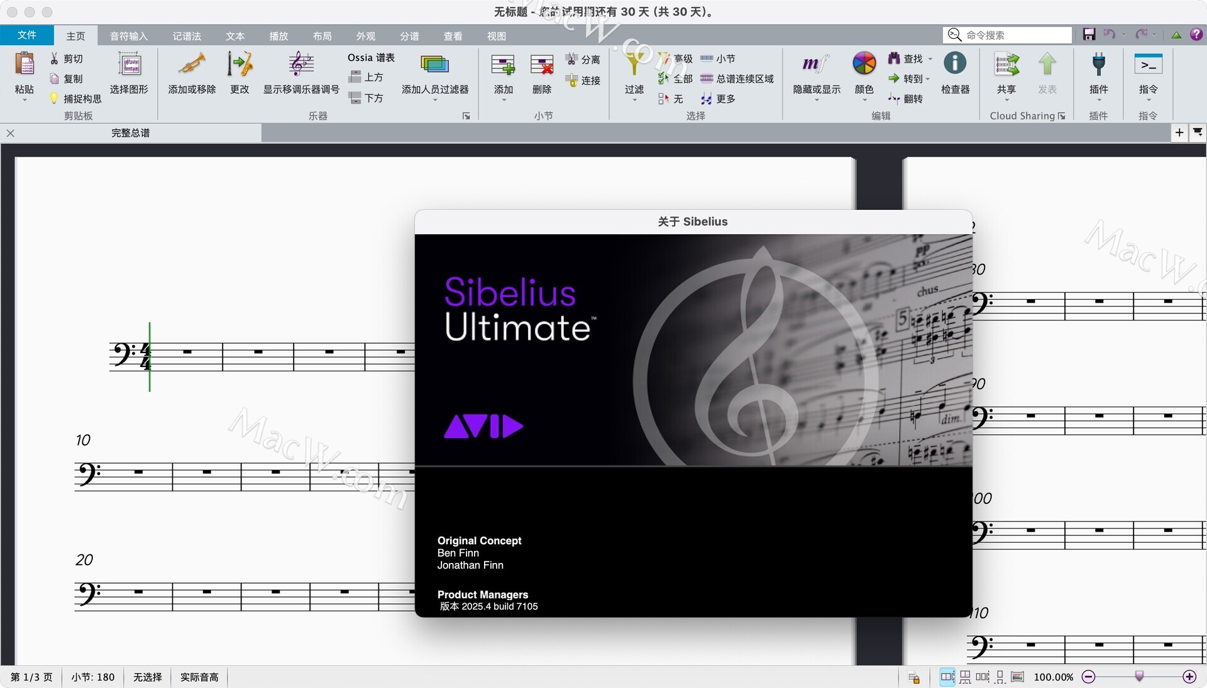Image resolution: width=1207 pixels, height=688 pixels.
Task: Click the 翻转 (Flip) icon
Action: click(894, 99)
